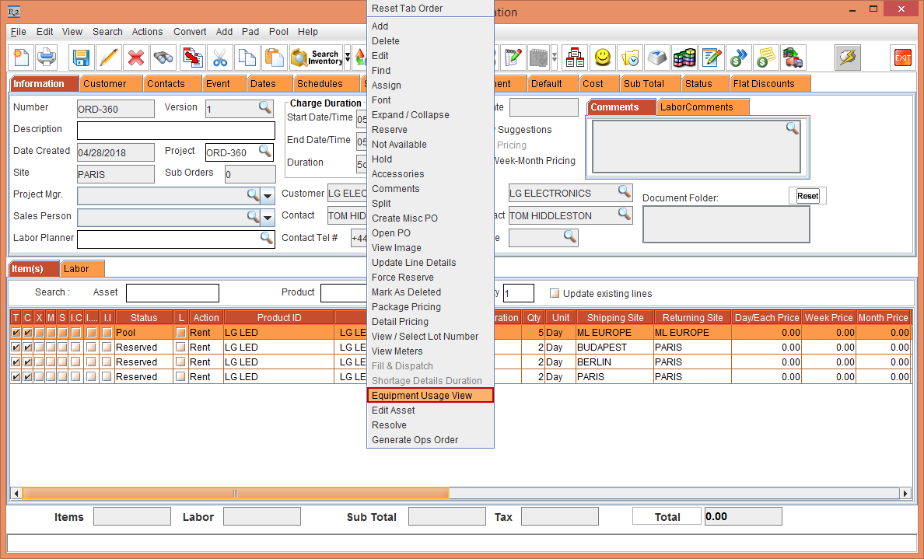The height and width of the screenshot is (559, 924).
Task: Click the Print toolbar icon
Action: tap(46, 57)
